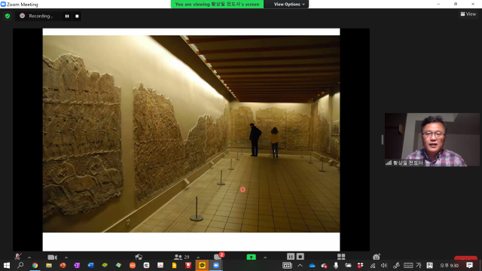The width and height of the screenshot is (482, 271).
Task: Open Breakout Rooms in the toolbar
Action: pyautogui.click(x=341, y=257)
